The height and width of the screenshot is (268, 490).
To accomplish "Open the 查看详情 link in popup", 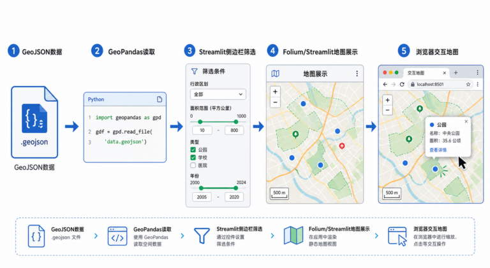I will pos(438,150).
